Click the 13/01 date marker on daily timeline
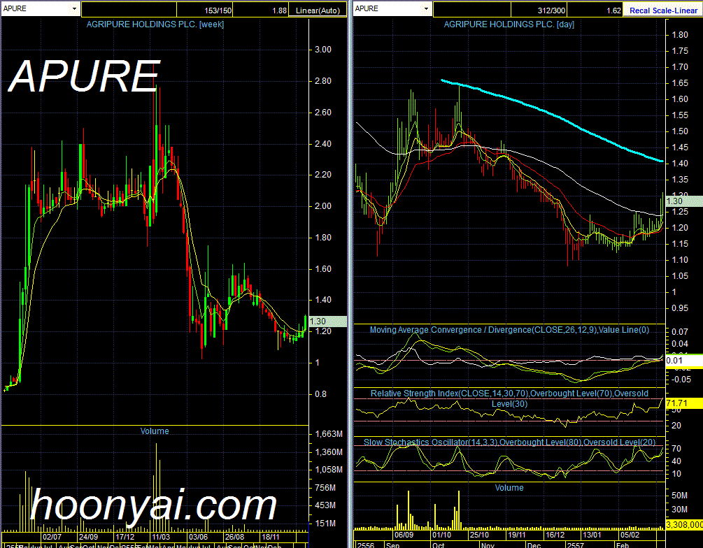 pyautogui.click(x=592, y=535)
